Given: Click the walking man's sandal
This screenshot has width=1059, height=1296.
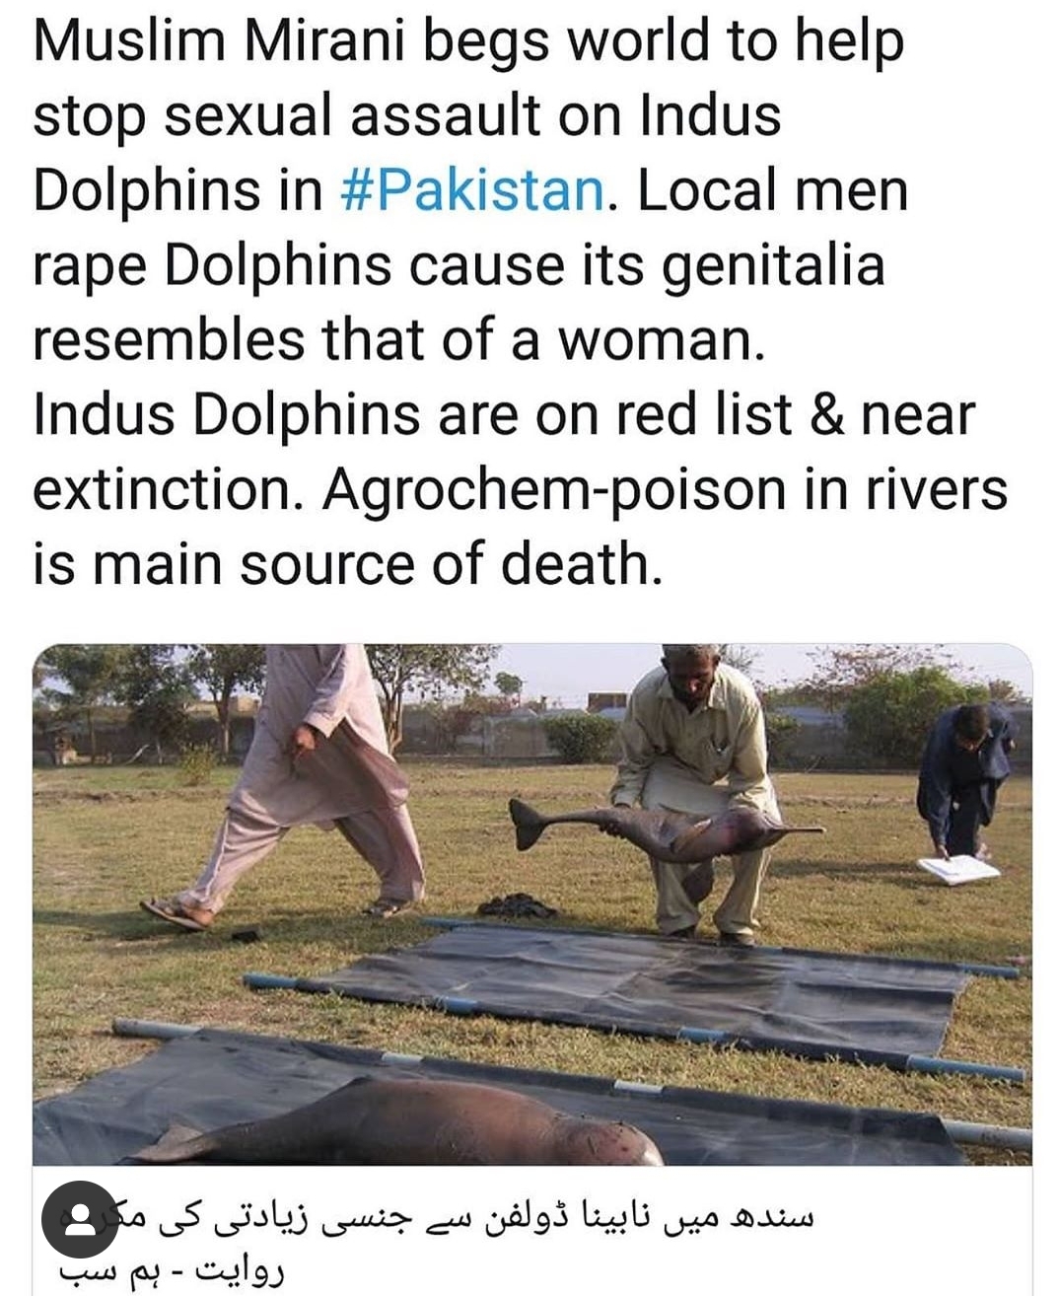Looking at the screenshot, I should point(174,913).
